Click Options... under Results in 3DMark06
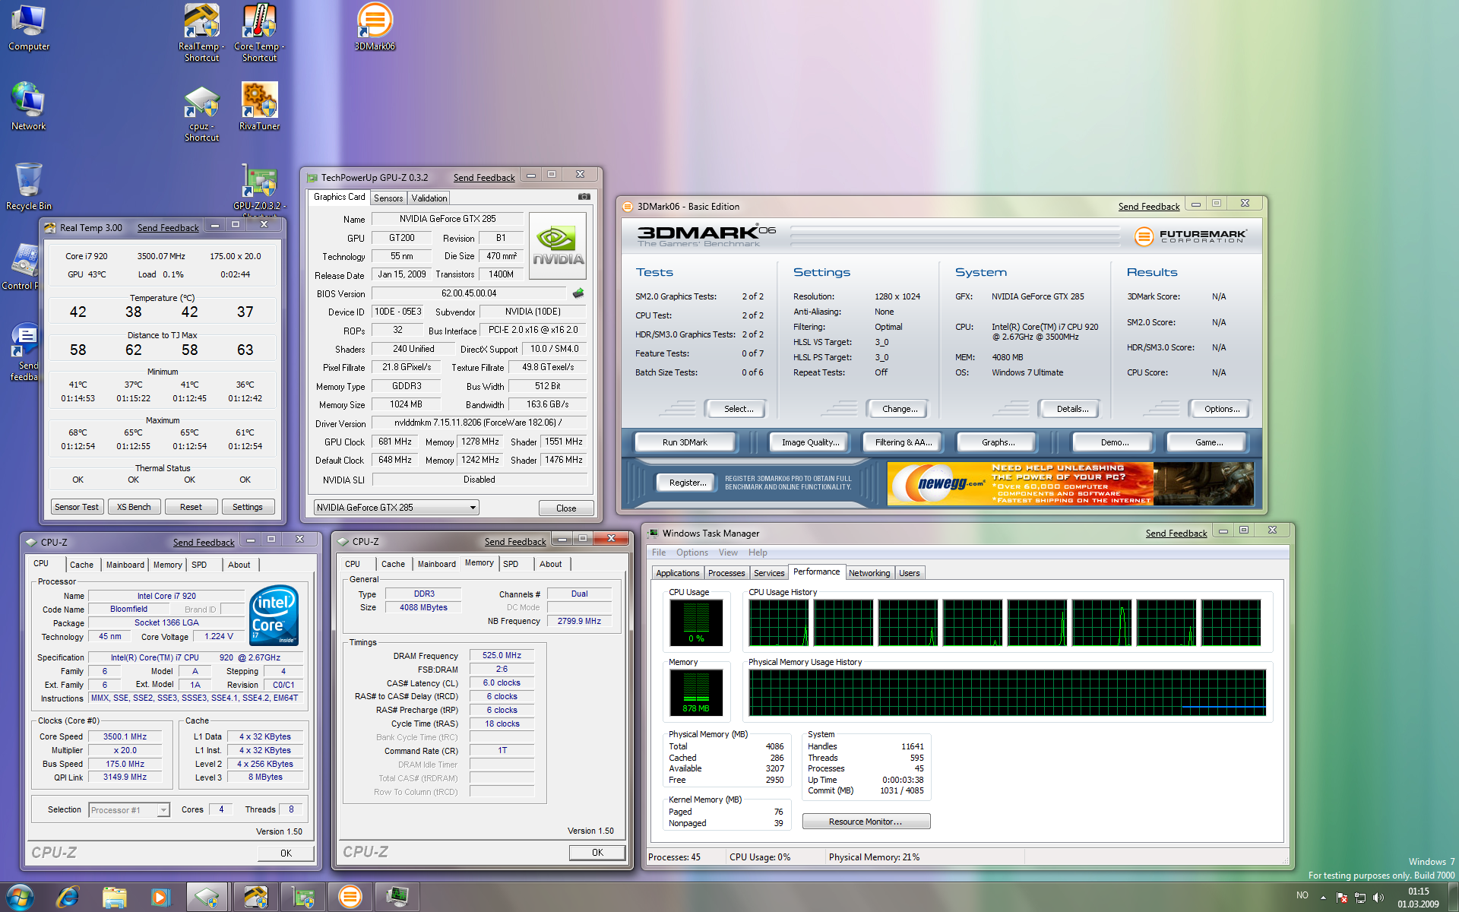Screen dimensions: 1459x912 coord(1222,409)
